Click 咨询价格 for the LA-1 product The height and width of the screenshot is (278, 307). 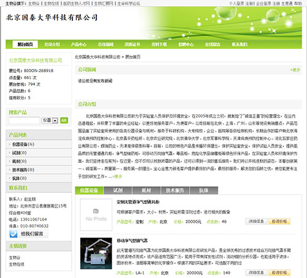click(x=279, y=272)
